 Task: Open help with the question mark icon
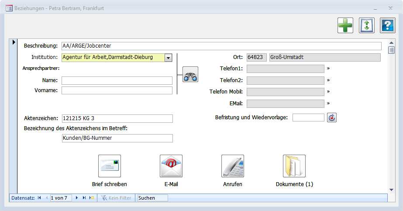pos(387,26)
